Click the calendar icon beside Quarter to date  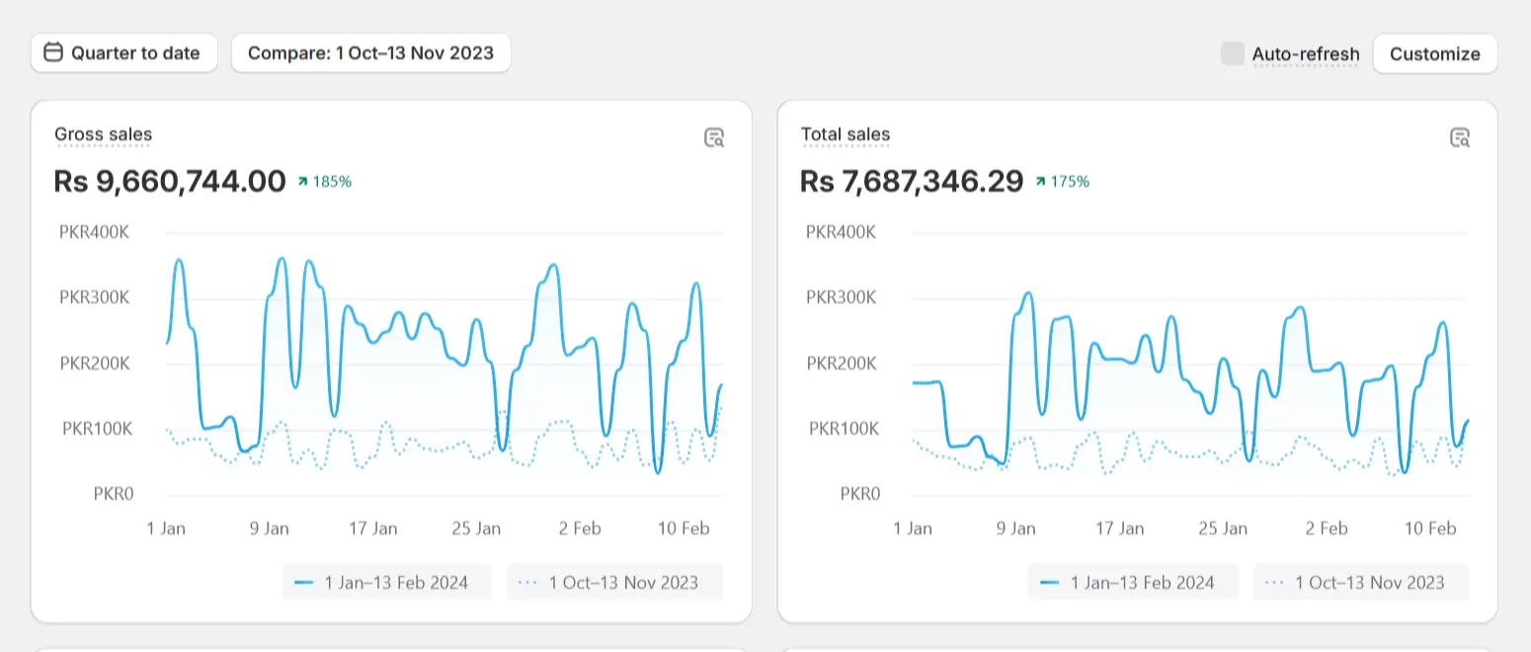[54, 52]
